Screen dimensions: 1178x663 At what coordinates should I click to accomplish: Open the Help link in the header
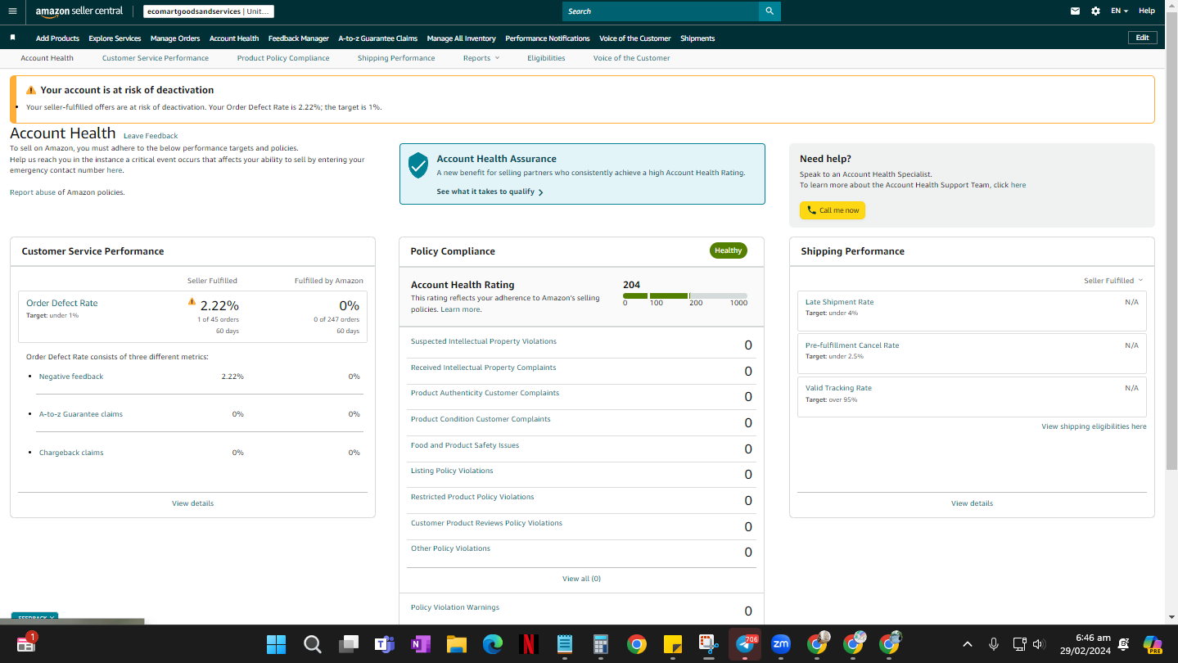[1147, 11]
